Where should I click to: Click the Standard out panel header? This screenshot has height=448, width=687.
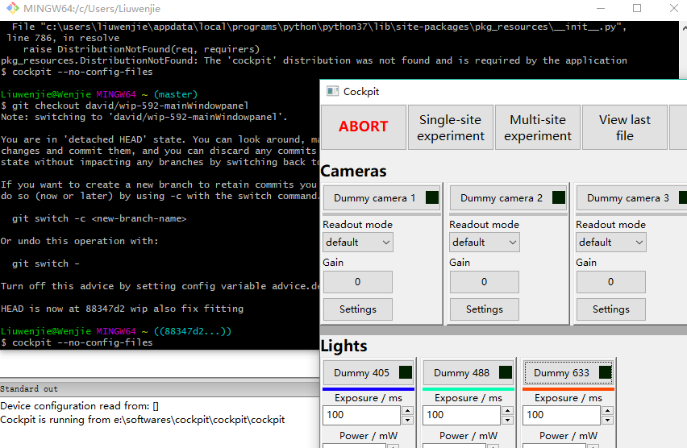pos(160,389)
